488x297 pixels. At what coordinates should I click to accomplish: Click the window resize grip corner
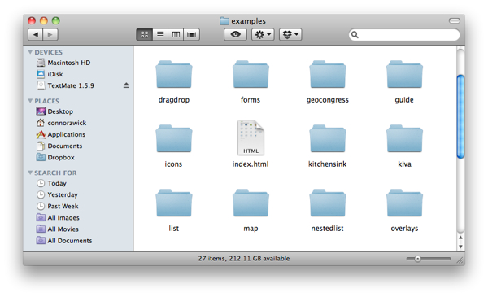point(460,260)
